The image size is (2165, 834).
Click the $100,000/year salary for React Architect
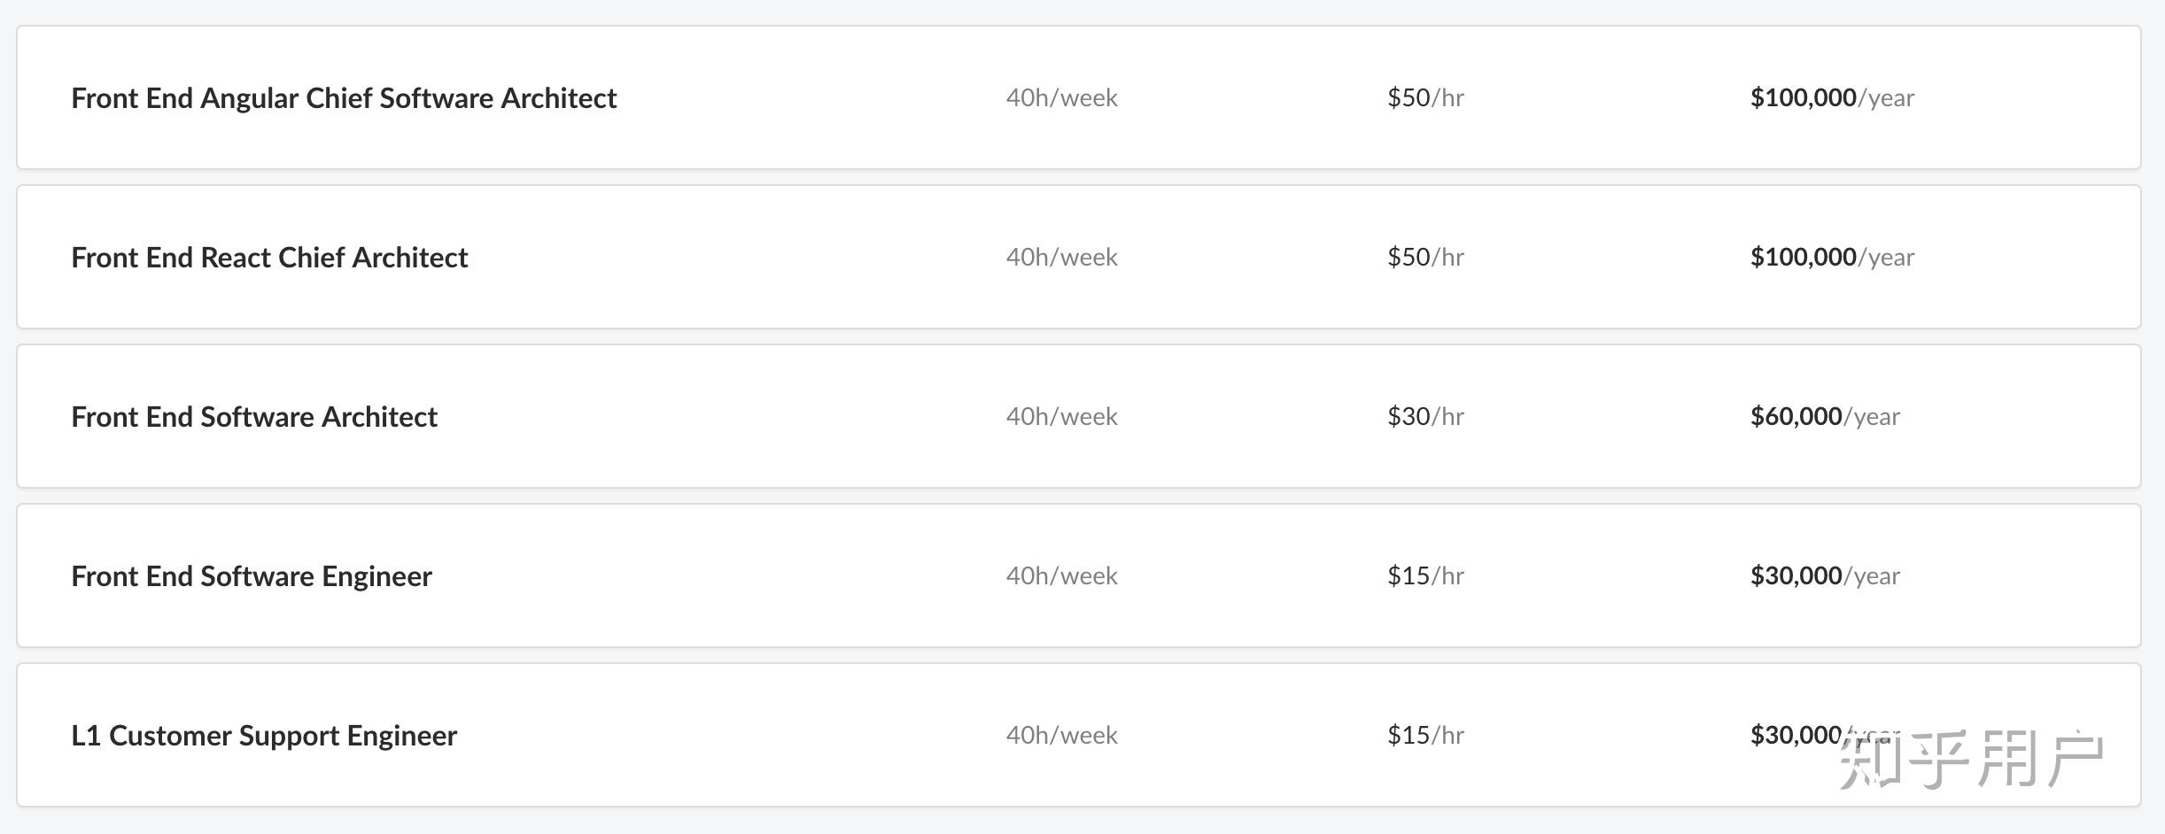(x=1832, y=257)
